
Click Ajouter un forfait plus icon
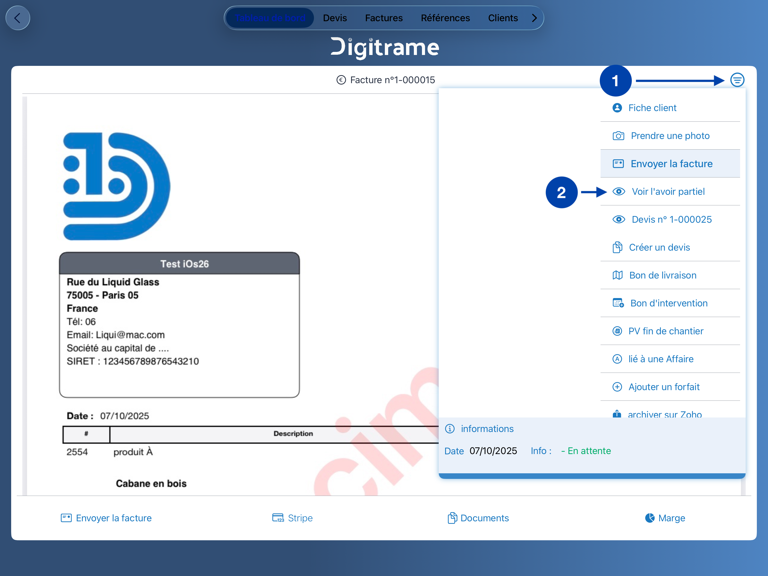pyautogui.click(x=617, y=387)
